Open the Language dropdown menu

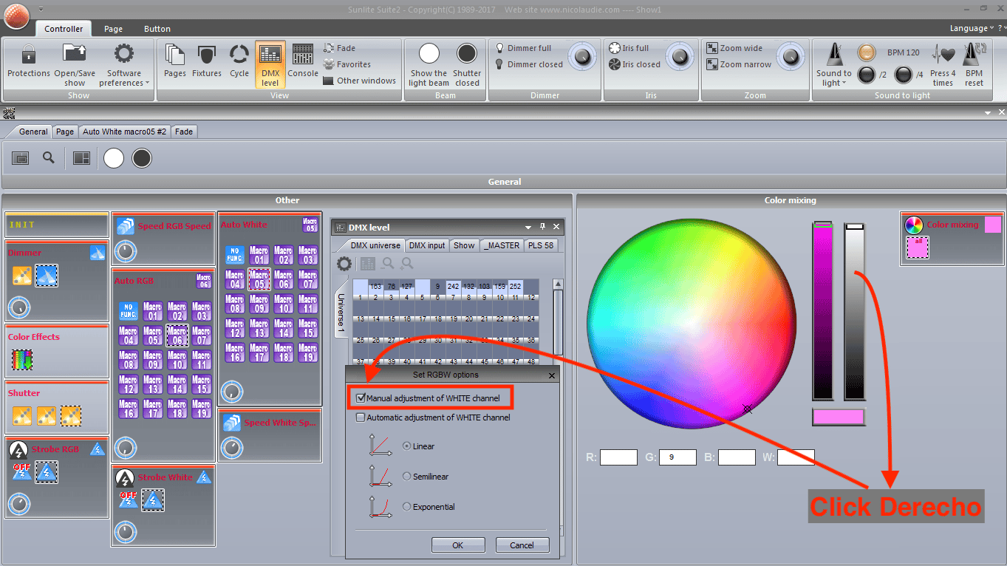tap(972, 28)
